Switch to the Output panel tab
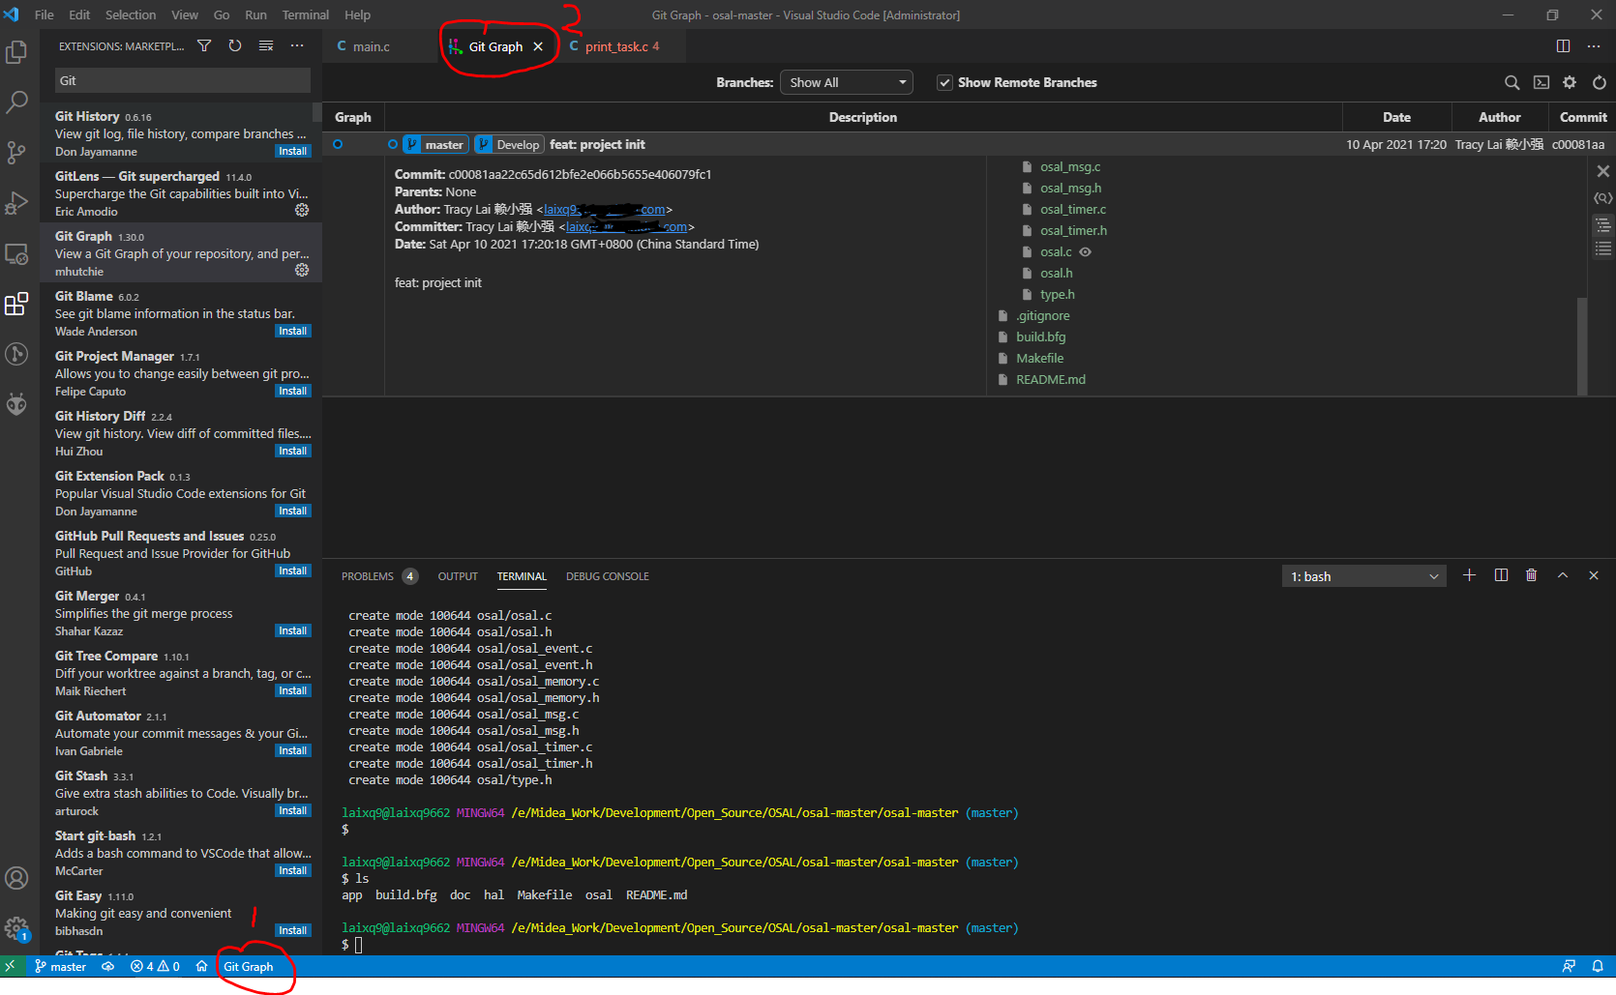Screen dimensions: 1616x995 click(x=458, y=576)
